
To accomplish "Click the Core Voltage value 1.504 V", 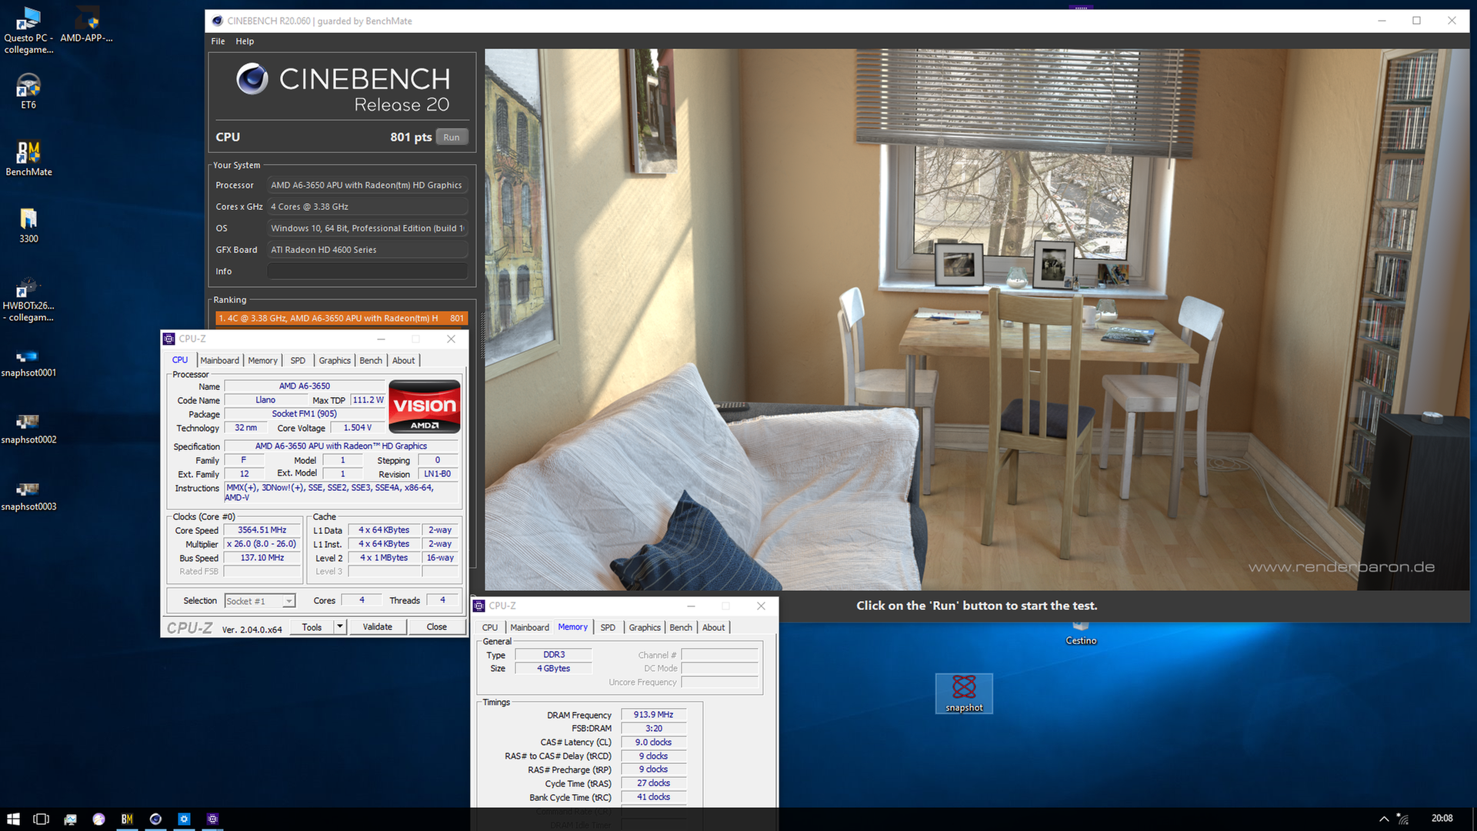I will point(358,428).
